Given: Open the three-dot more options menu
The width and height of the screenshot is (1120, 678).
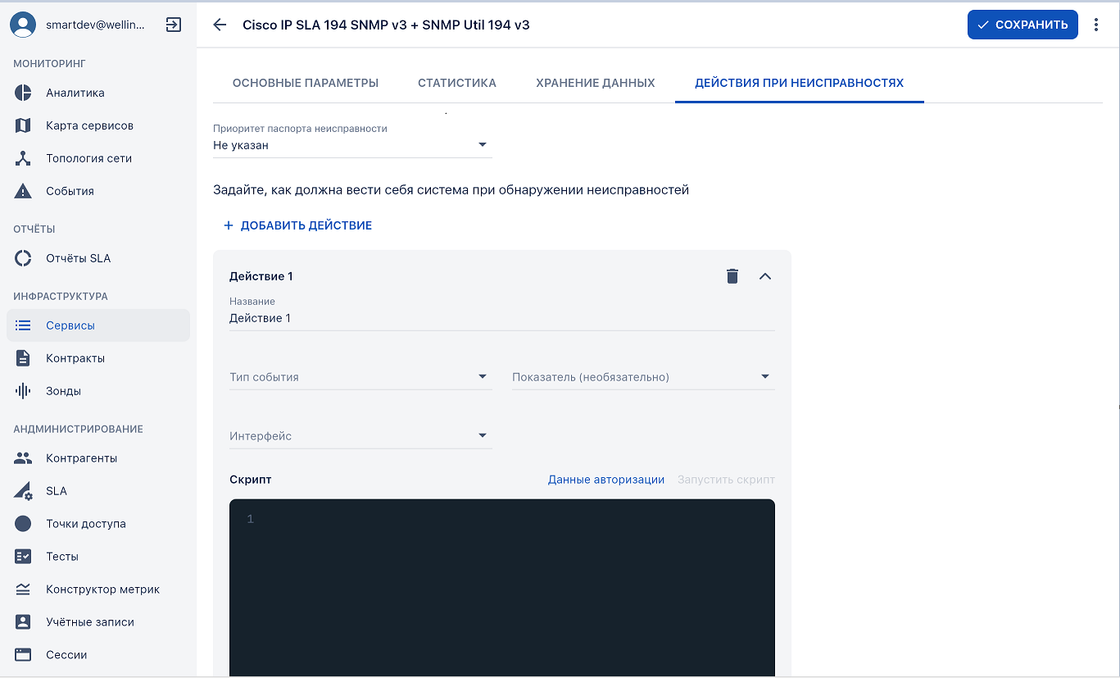Looking at the screenshot, I should (x=1096, y=25).
